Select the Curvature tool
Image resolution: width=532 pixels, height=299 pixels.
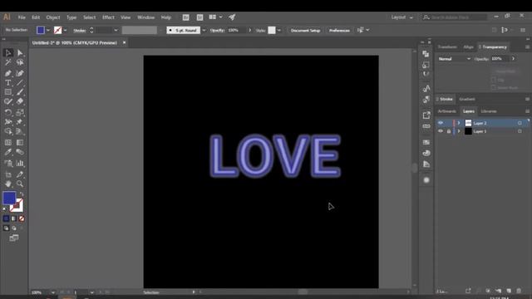click(x=20, y=73)
